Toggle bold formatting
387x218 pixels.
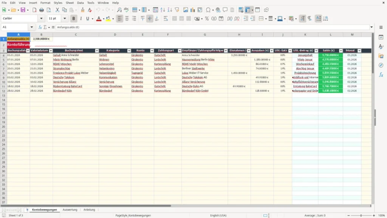pos(74,19)
